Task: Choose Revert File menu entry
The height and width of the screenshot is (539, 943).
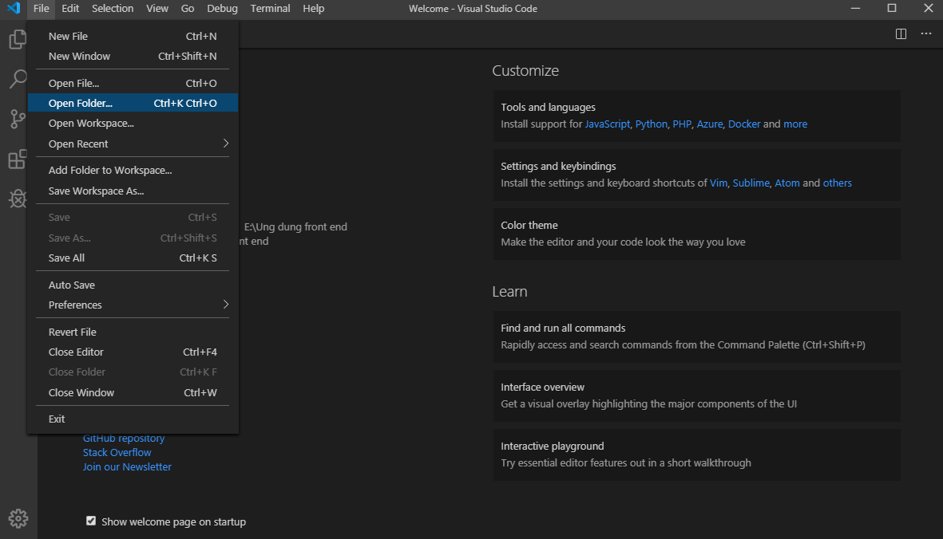Action: click(x=133, y=332)
